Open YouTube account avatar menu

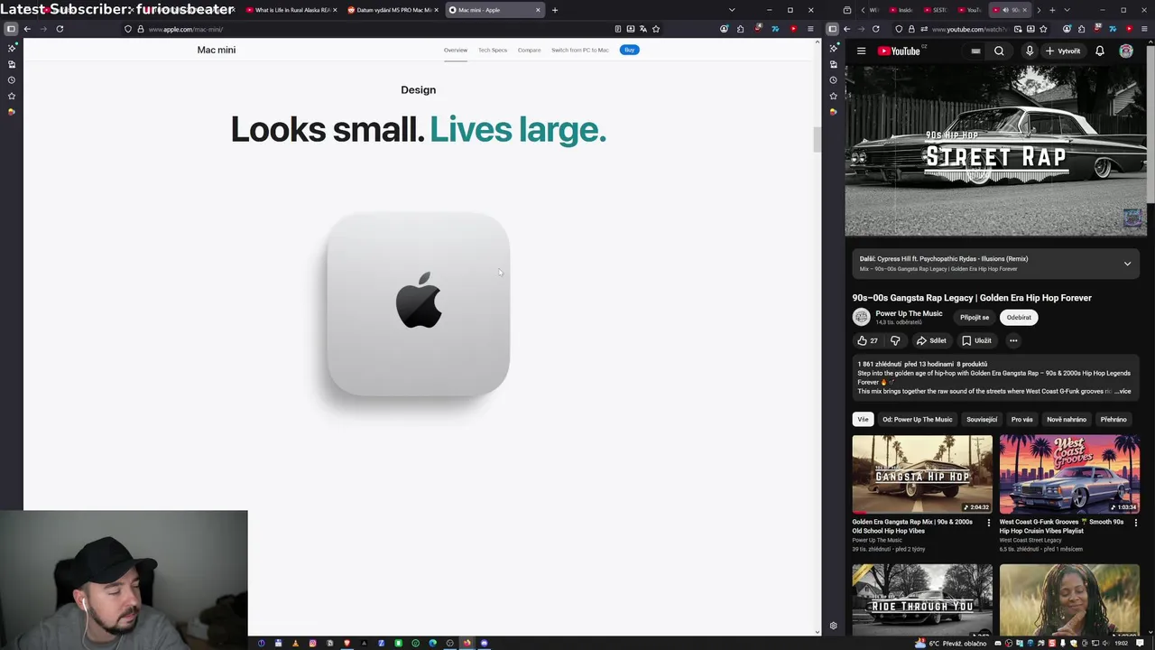[1126, 51]
